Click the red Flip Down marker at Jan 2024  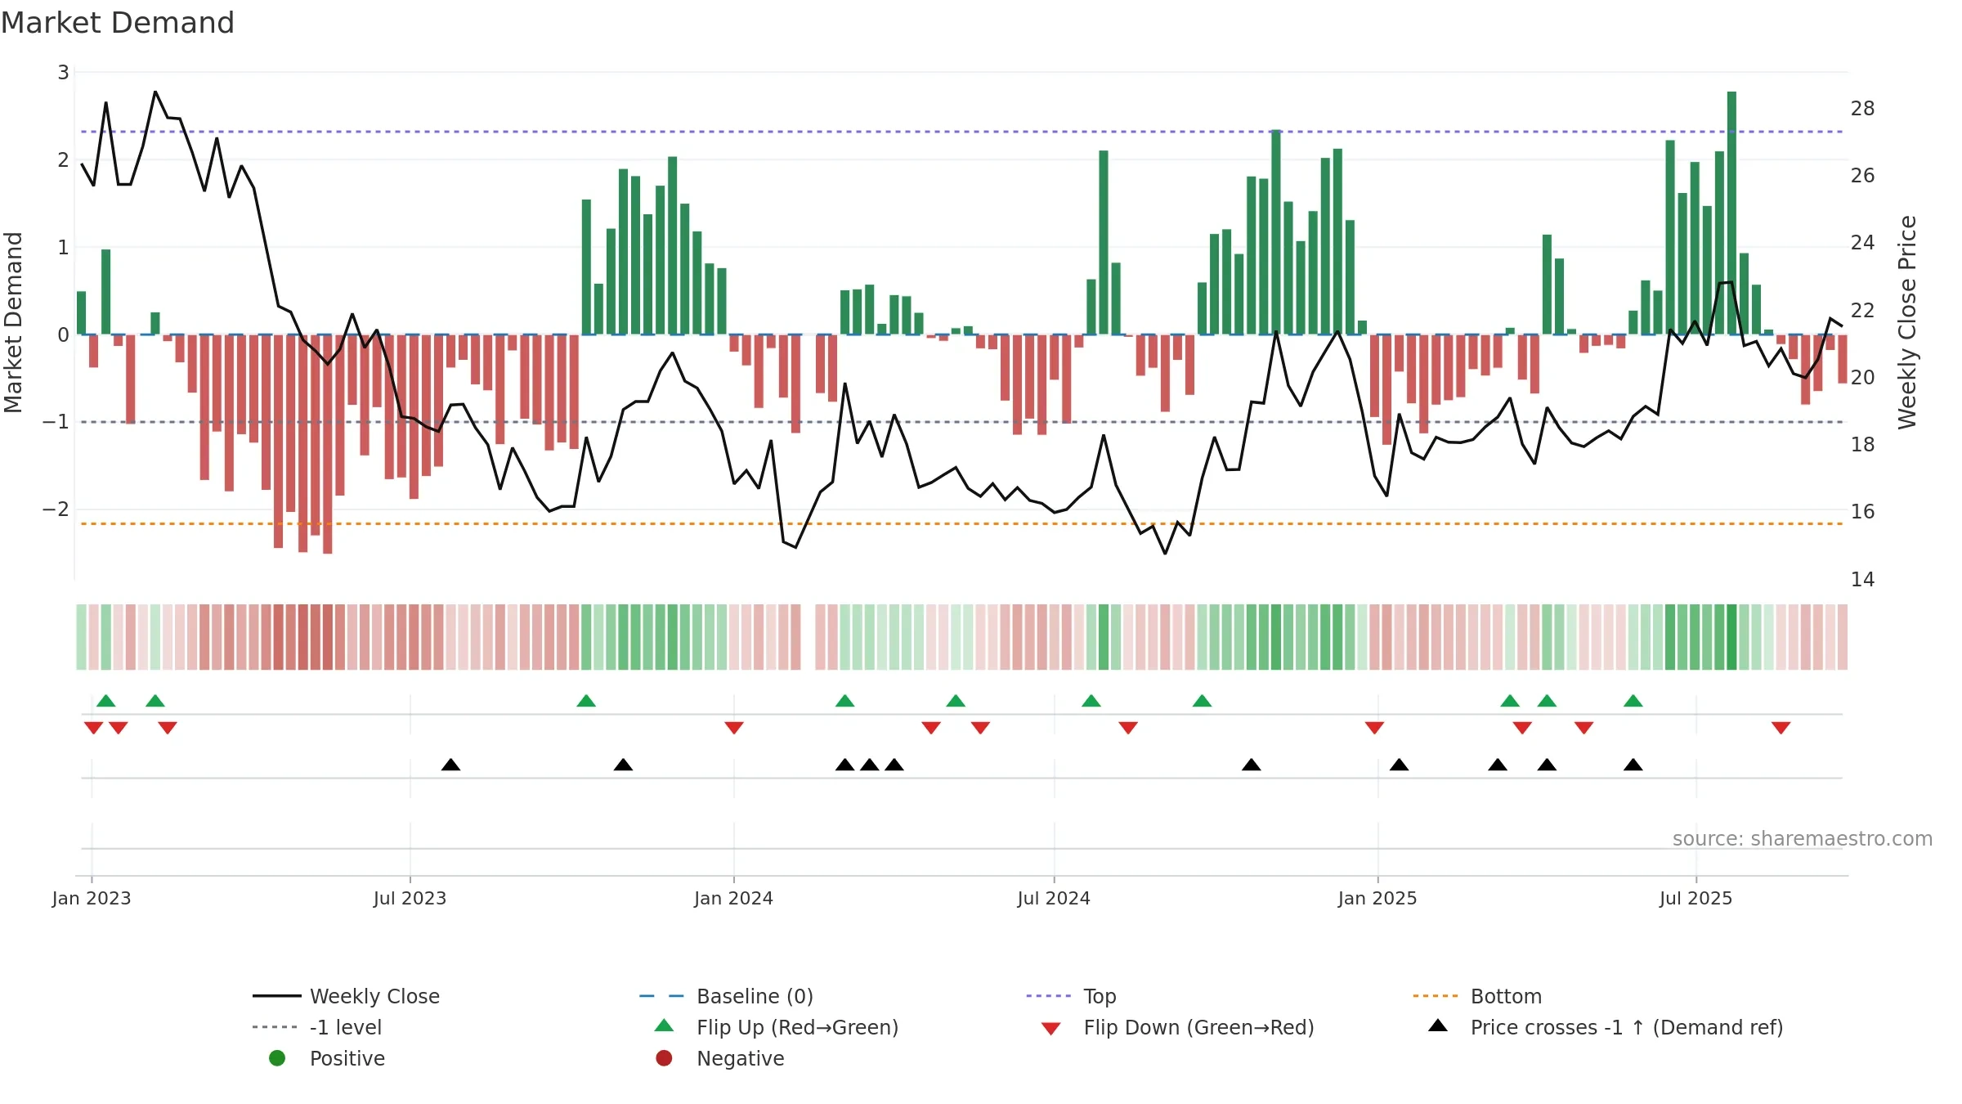coord(734,728)
